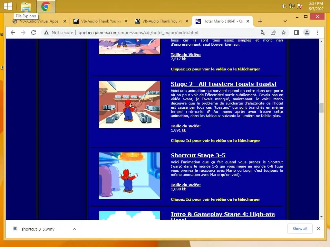
Task: Close the downloads bar
Action: [x=318, y=229]
